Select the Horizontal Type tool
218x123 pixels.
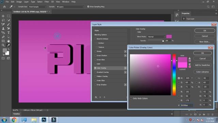(x=9, y=33)
